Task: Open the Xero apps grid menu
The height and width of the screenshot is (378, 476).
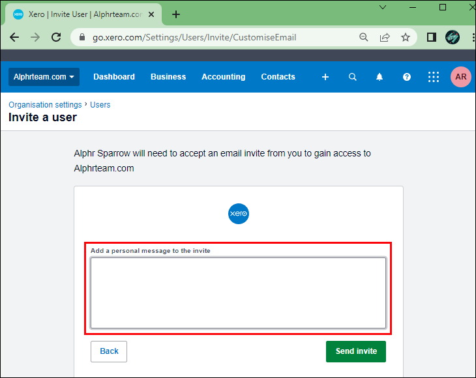Action: pos(434,77)
